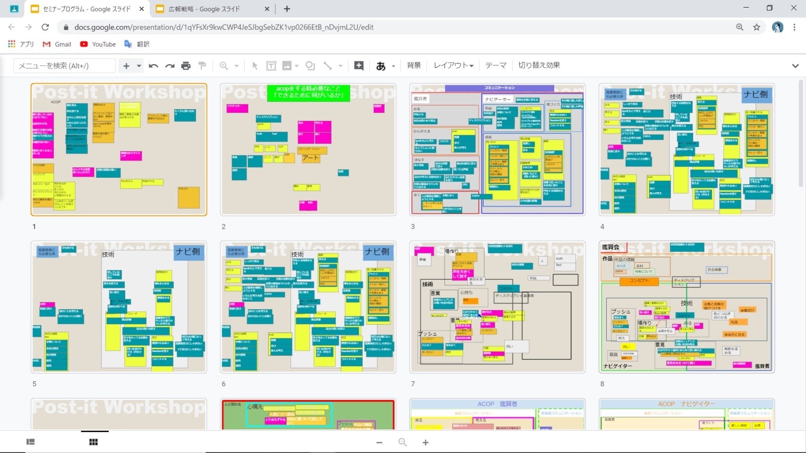Increase thumbnail size with plus button
The height and width of the screenshot is (453, 806).
point(425,443)
